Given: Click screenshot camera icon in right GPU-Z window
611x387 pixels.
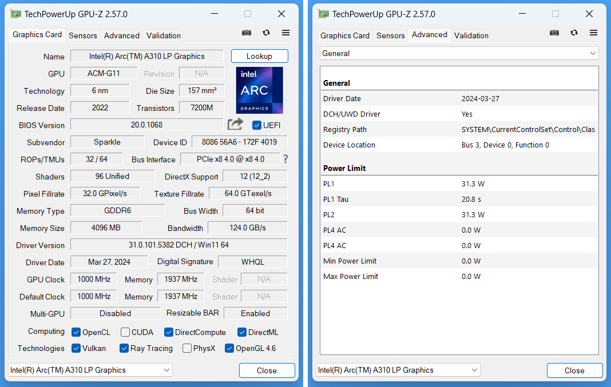Looking at the screenshot, I should 554,33.
